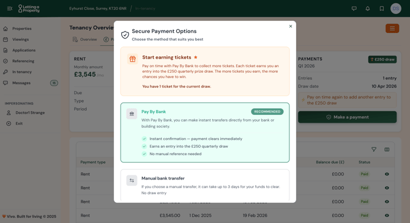Select the Pay By Bank option
Screen dimensions: 410x223
click(x=205, y=133)
